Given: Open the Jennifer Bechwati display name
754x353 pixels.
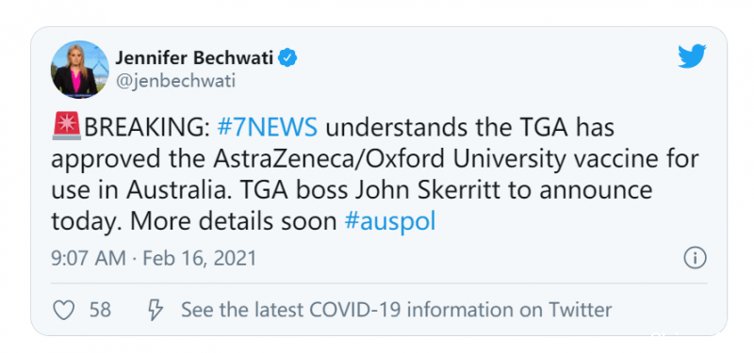Looking at the screenshot, I should coord(195,58).
